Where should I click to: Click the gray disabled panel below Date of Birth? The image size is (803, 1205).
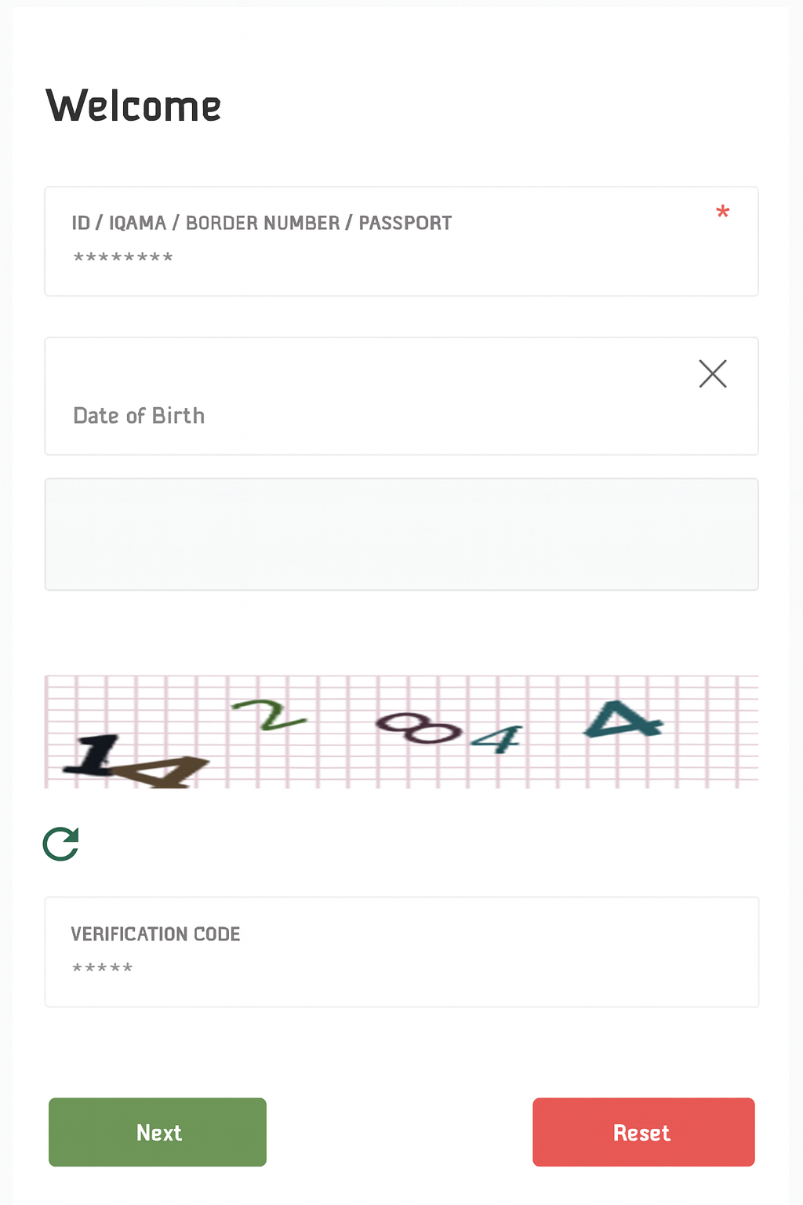click(x=401, y=533)
